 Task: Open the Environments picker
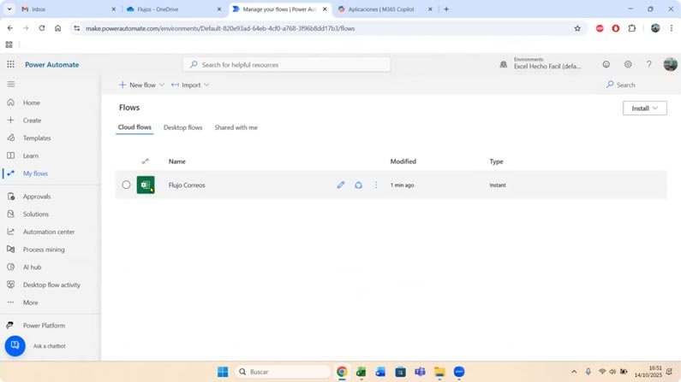tap(541, 63)
